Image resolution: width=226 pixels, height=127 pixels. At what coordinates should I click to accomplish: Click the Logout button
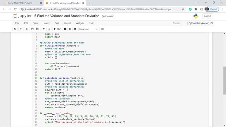click(207, 16)
